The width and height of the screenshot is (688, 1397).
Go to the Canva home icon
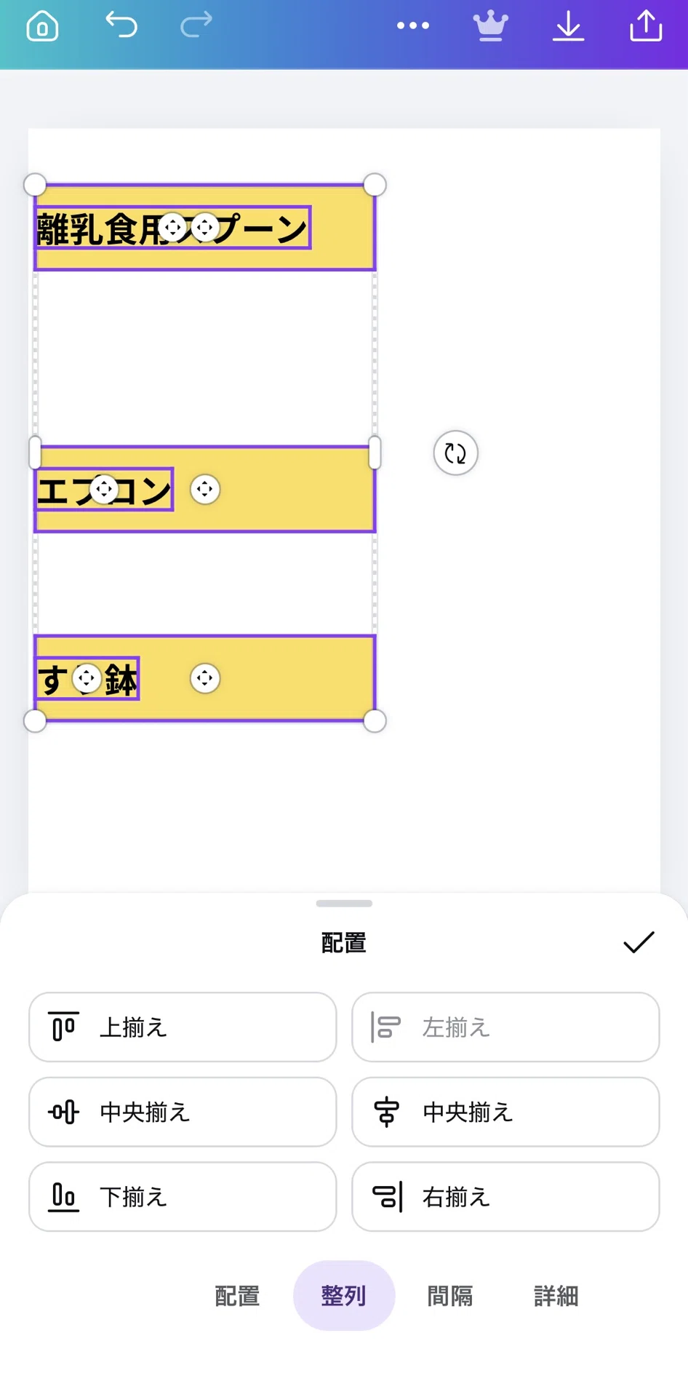42,26
